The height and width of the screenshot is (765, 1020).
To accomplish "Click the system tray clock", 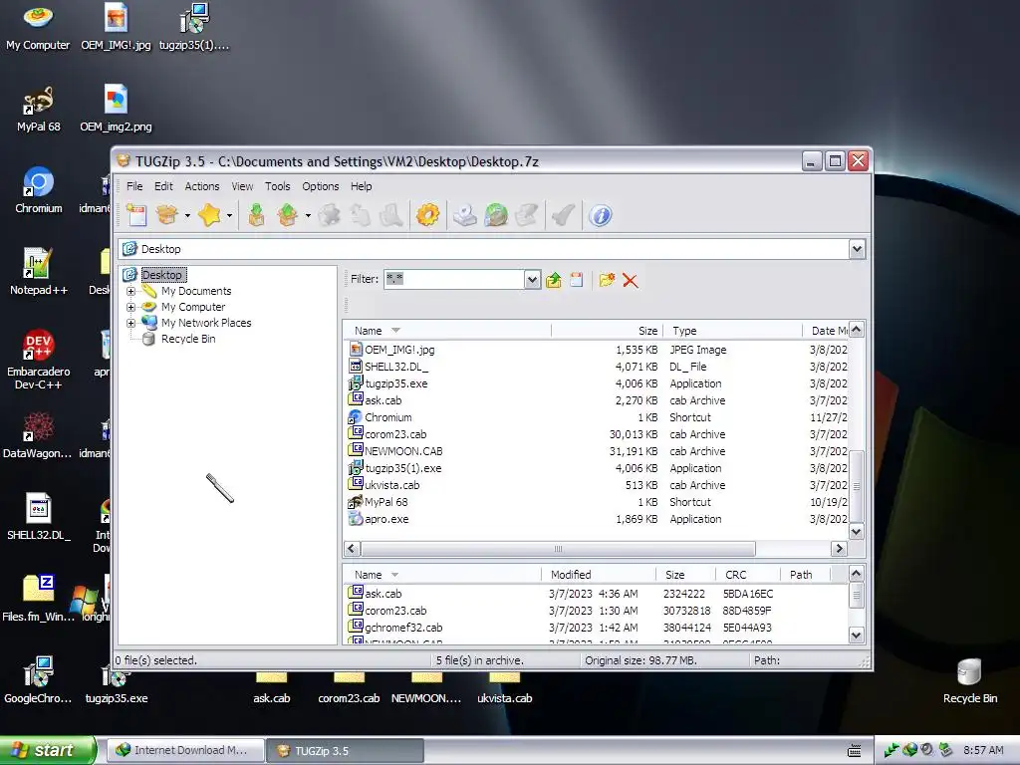I will coord(983,750).
